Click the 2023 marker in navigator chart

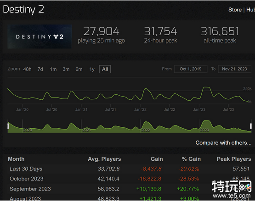click(x=204, y=130)
